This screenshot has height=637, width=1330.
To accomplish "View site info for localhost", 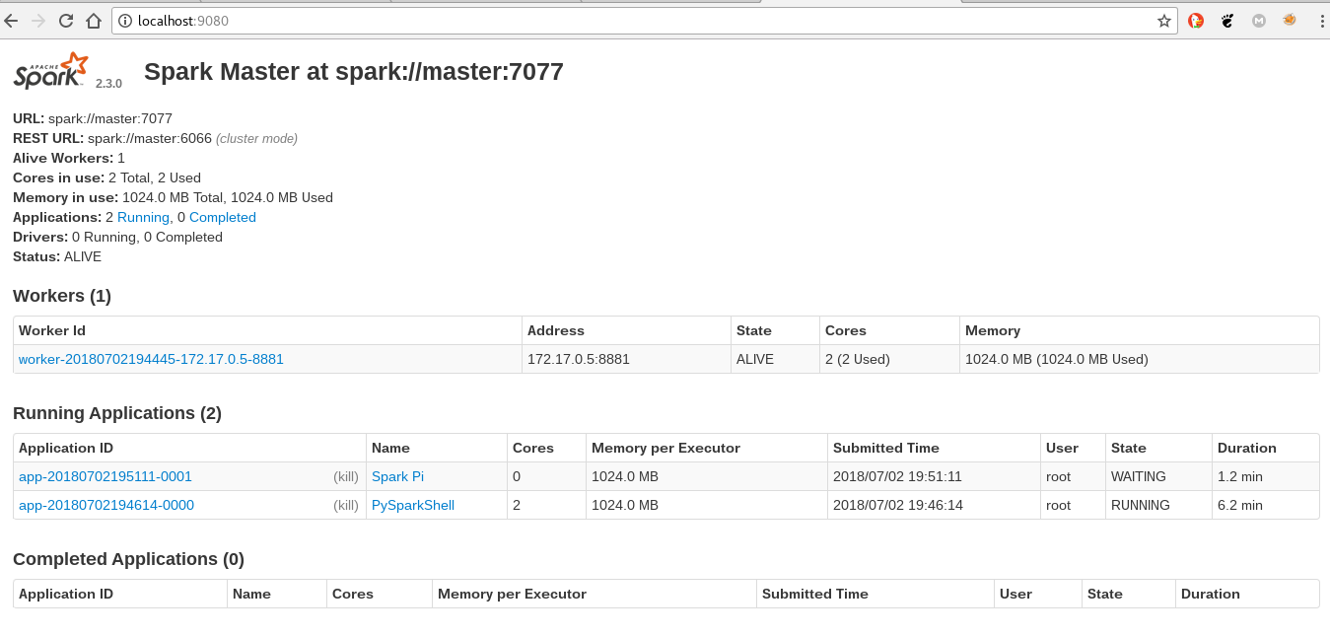I will pyautogui.click(x=124, y=21).
